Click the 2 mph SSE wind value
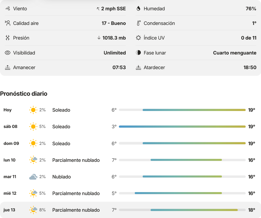The width and height of the screenshot is (261, 218). coord(113,9)
